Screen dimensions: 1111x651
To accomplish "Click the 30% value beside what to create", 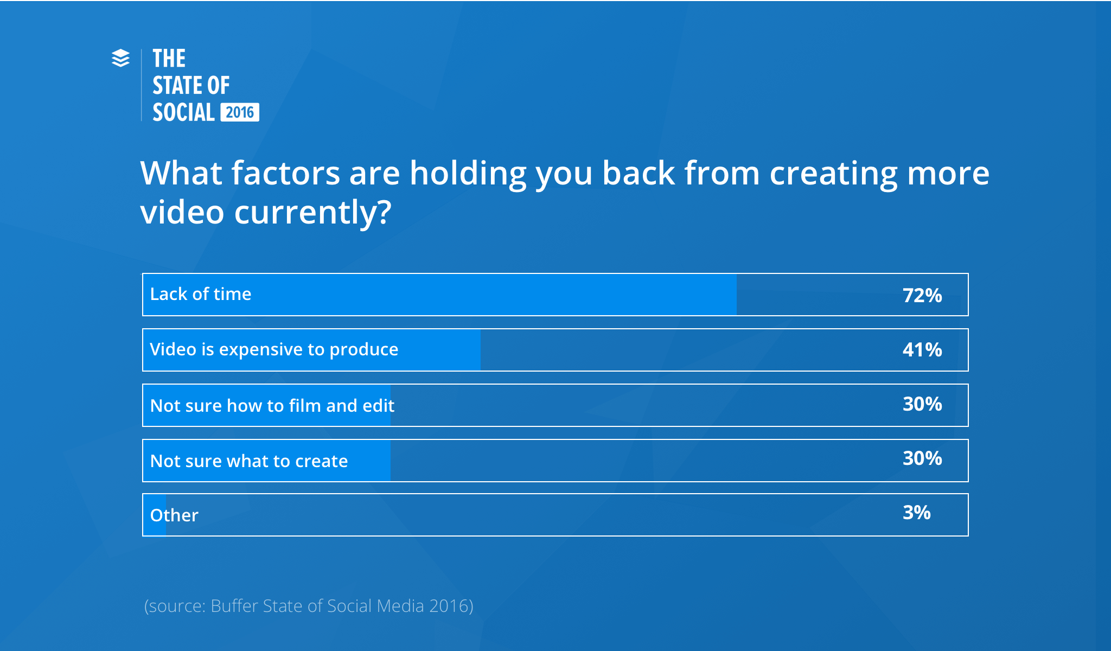I will (x=922, y=458).
